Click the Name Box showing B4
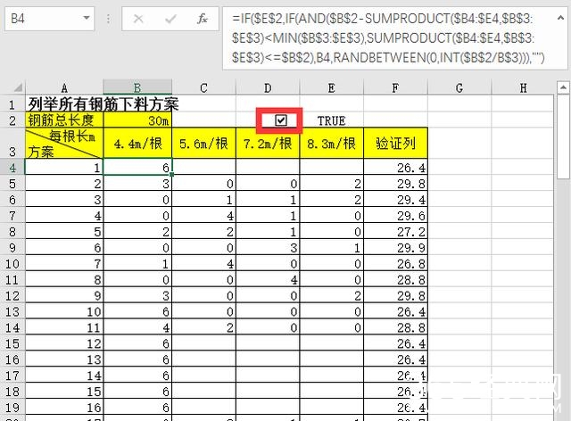The width and height of the screenshot is (571, 421). click(x=43, y=18)
